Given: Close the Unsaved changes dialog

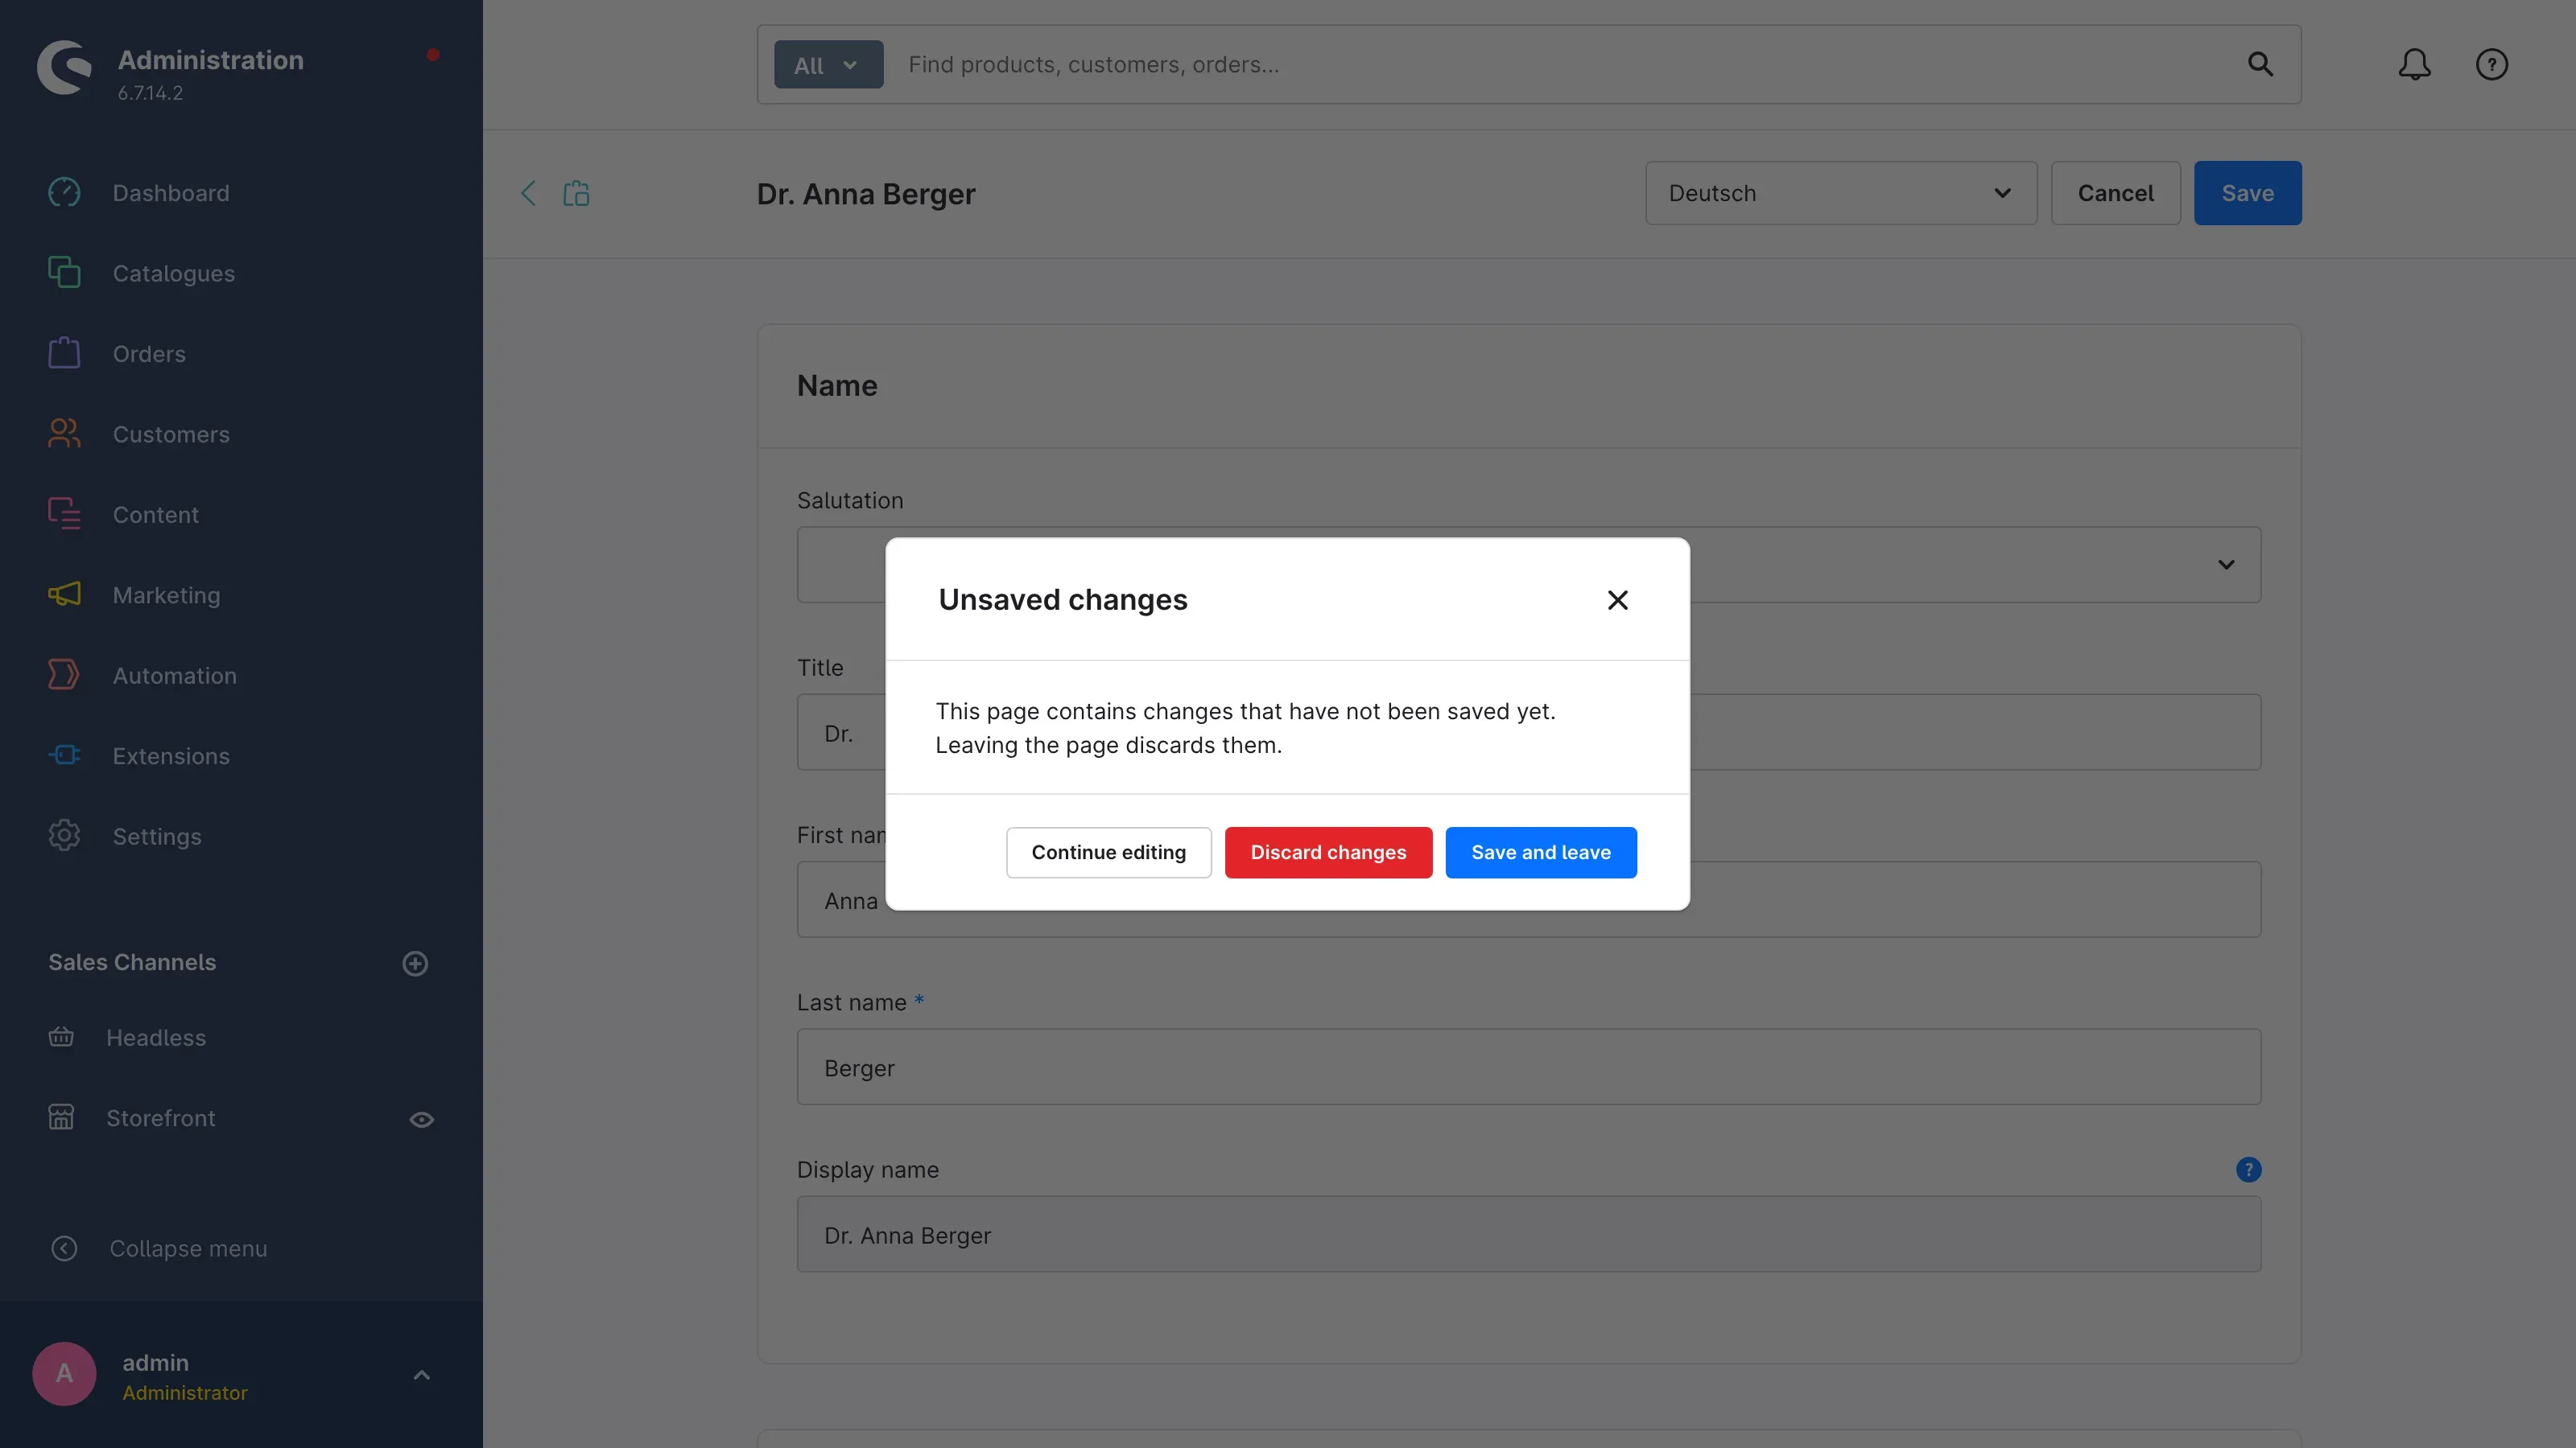Looking at the screenshot, I should 1617,599.
